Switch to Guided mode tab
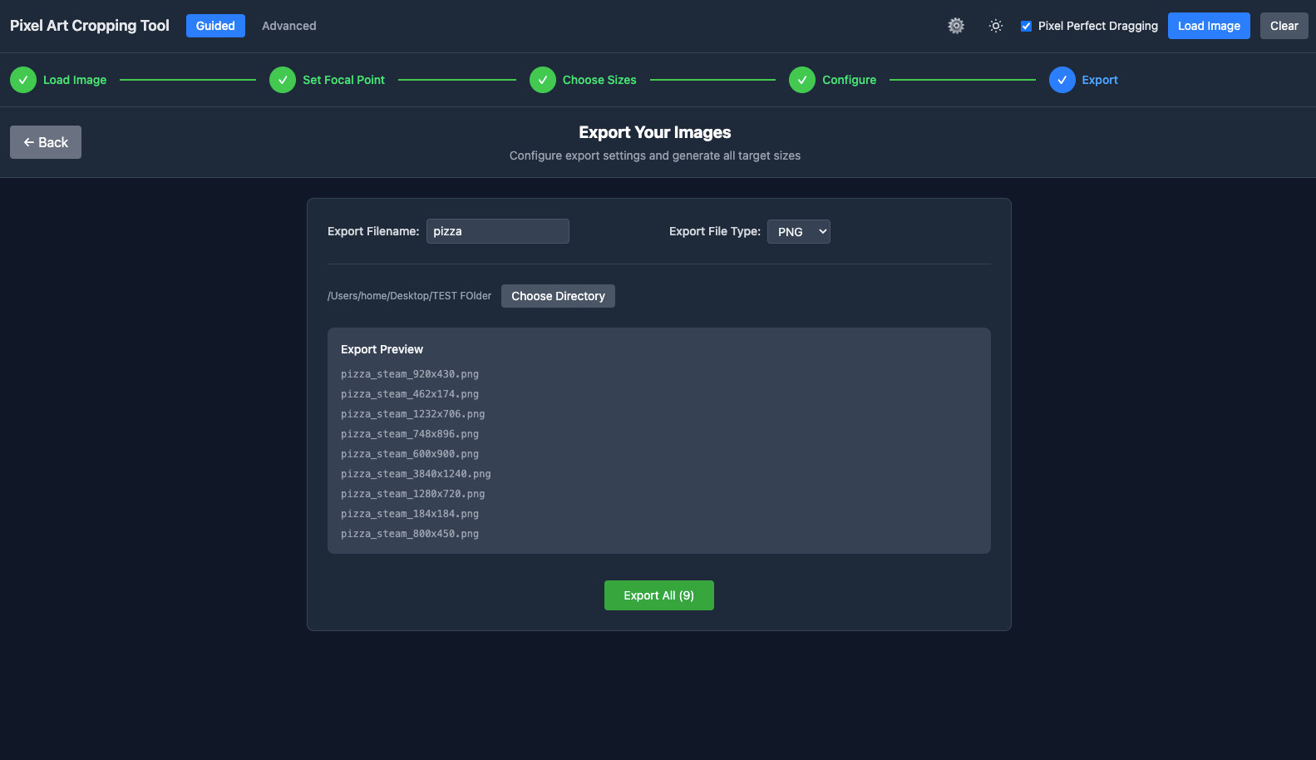The image size is (1316, 760). (215, 26)
